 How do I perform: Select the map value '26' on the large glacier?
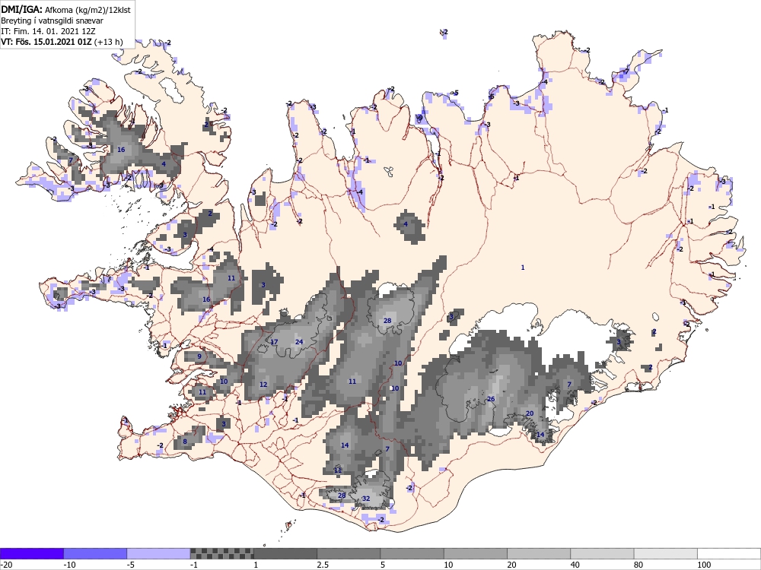[x=491, y=399]
